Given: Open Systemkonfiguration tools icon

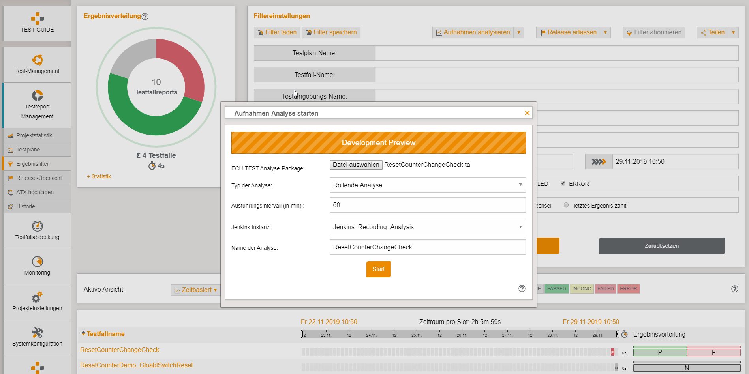Looking at the screenshot, I should (x=37, y=333).
